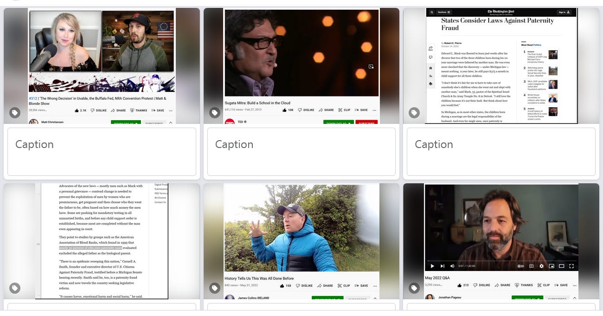Click the 10K likes thumbs-up on the TED video

click(284, 110)
